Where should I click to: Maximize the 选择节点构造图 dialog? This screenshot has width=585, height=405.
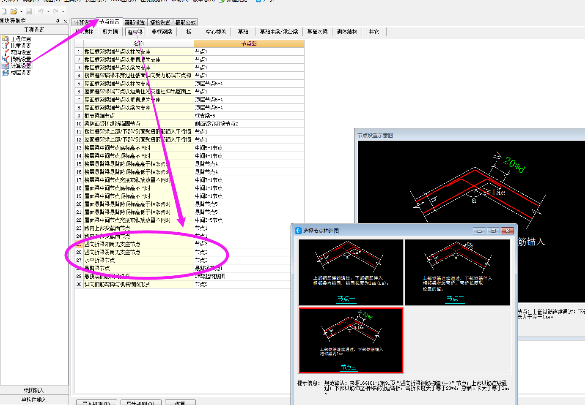click(x=493, y=231)
